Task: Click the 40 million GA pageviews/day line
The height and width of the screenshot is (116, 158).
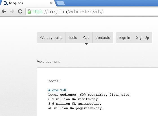Action: pos(76,108)
